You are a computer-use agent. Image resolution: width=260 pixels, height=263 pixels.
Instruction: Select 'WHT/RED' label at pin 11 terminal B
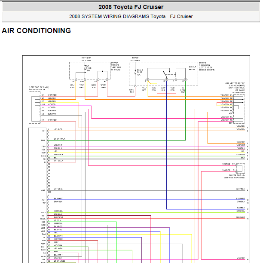(x=58, y=161)
